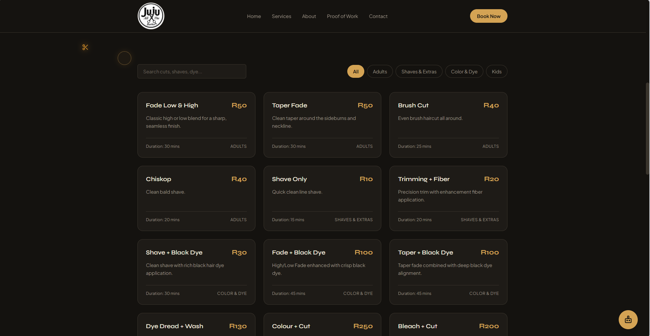This screenshot has height=336, width=650.
Task: Filter services by Adults
Action: click(380, 71)
